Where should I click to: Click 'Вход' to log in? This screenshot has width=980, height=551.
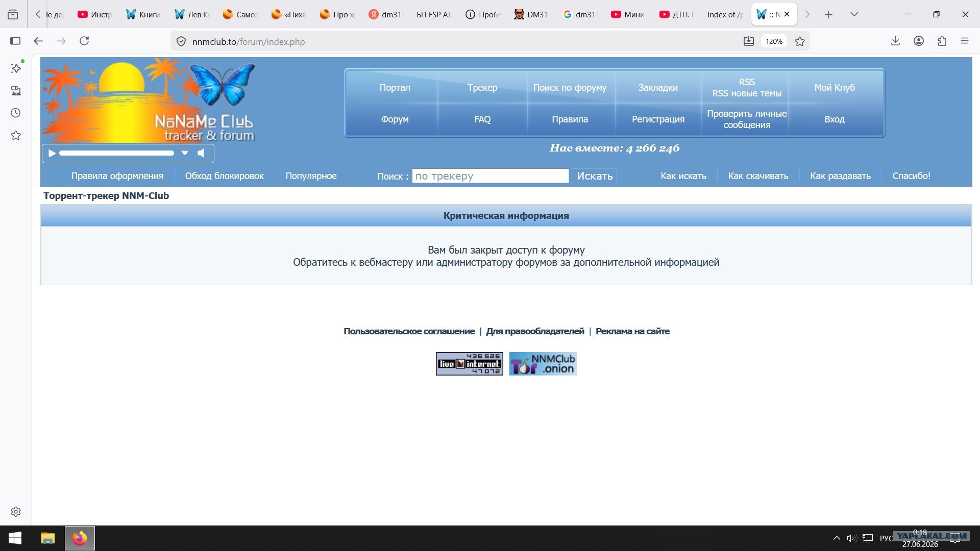835,119
